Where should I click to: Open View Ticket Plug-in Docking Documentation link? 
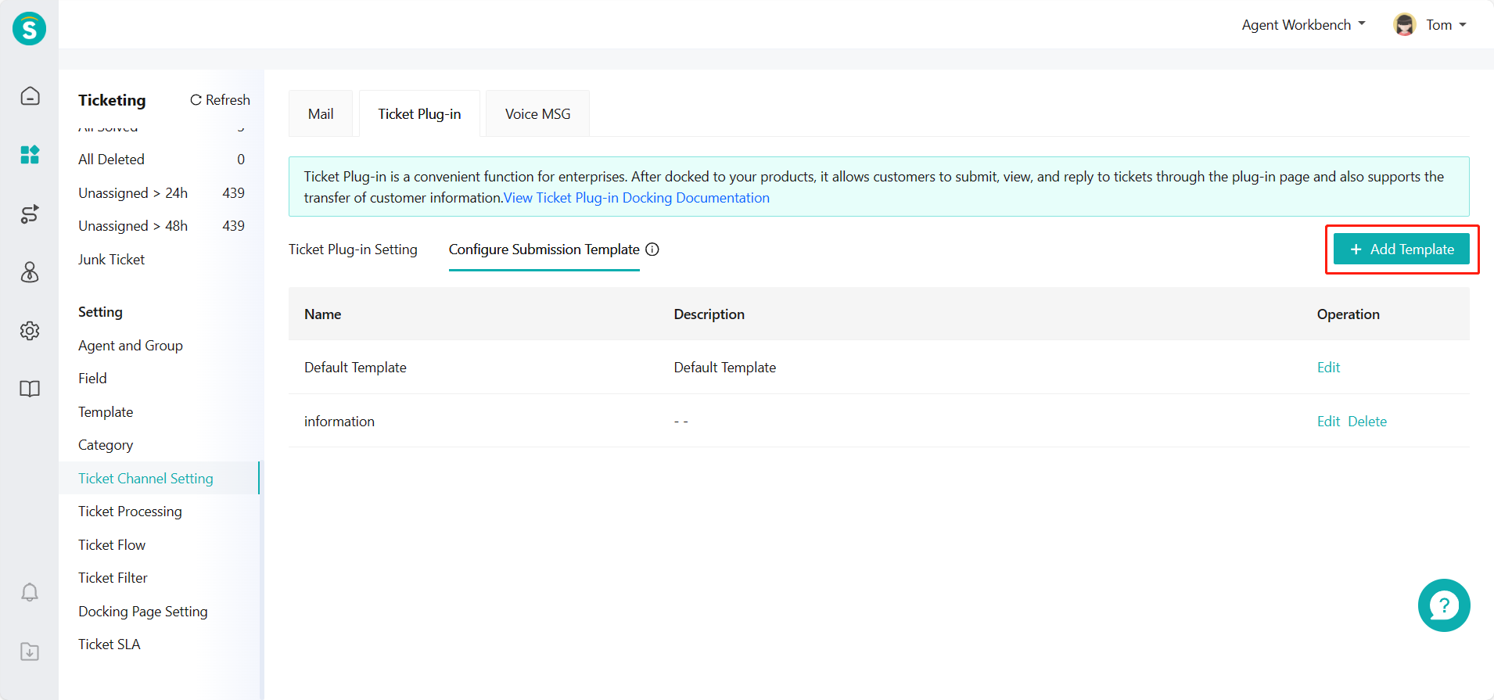click(x=637, y=198)
